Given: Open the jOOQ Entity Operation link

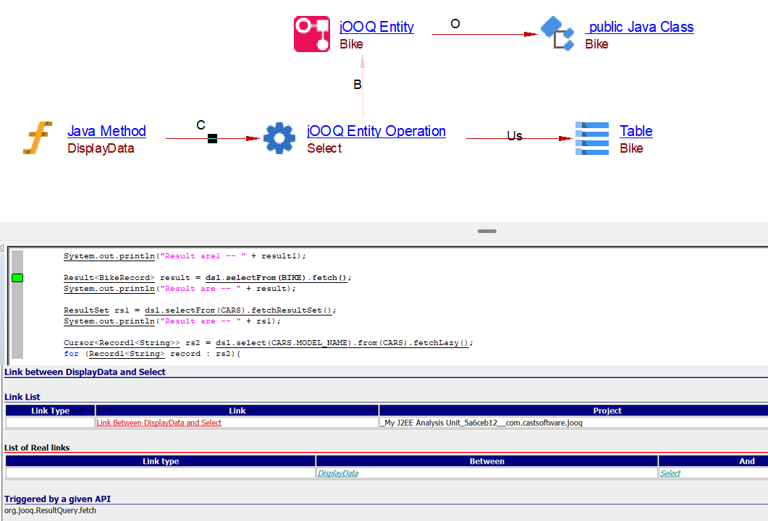Looking at the screenshot, I should 376,131.
